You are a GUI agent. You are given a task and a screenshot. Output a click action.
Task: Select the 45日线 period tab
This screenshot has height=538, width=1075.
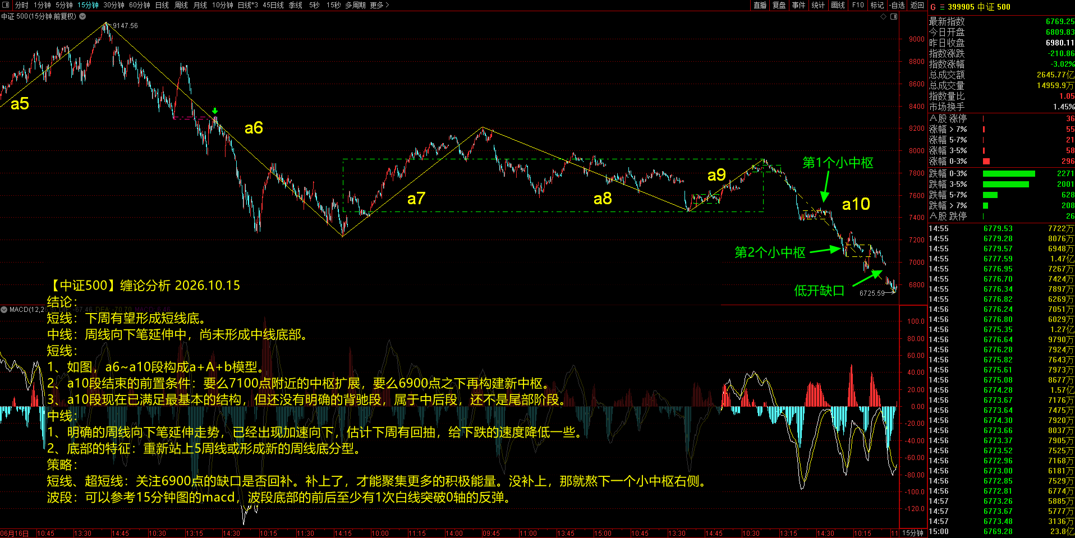[x=273, y=5]
